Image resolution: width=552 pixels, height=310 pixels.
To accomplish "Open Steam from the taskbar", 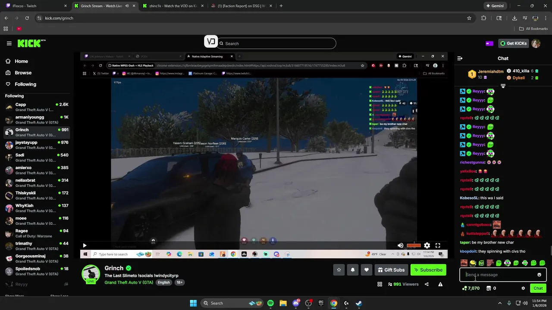I will pos(359,303).
